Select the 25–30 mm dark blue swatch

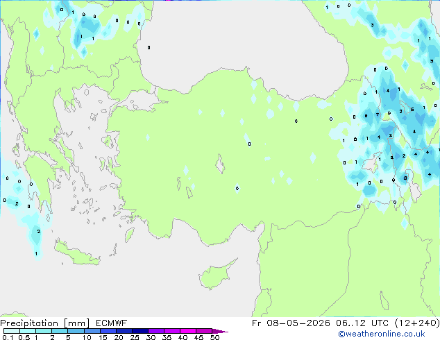pyautogui.click(x=139, y=331)
